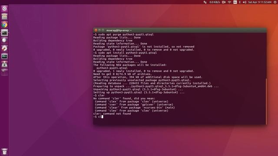Click the 'Setting up python3-pyqt5.qtsql' line
The width and height of the screenshot is (278, 156).
coord(139,92)
